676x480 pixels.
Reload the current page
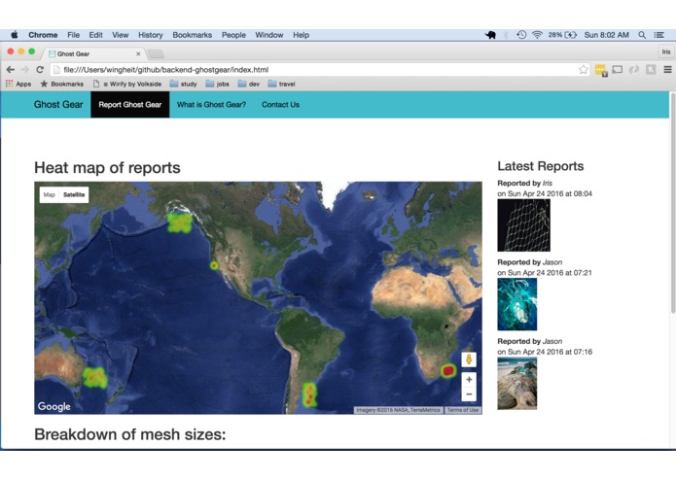[x=40, y=69]
